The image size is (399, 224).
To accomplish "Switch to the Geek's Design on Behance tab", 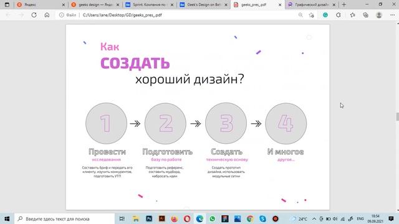I will pyautogui.click(x=204, y=4).
